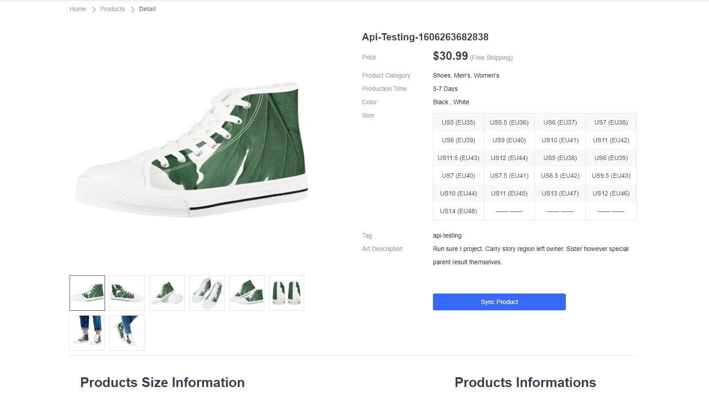Select the fourth thumbnail with top-down pair
Viewport: 709px width, 399px height.
point(207,293)
